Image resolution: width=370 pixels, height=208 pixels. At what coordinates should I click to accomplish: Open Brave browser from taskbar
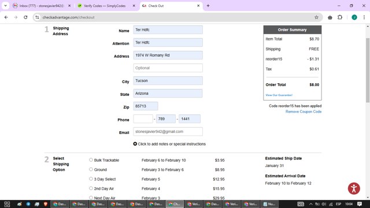pos(46,204)
